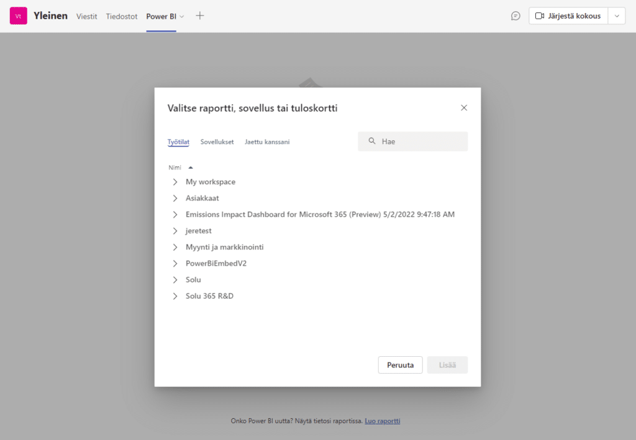Image resolution: width=636 pixels, height=440 pixels.
Task: Follow the Luo raportti link
Action: click(x=382, y=421)
